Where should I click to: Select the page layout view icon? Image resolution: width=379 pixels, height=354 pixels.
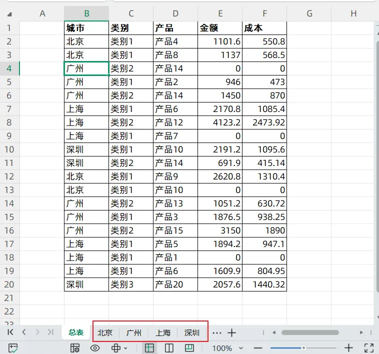pos(169,348)
